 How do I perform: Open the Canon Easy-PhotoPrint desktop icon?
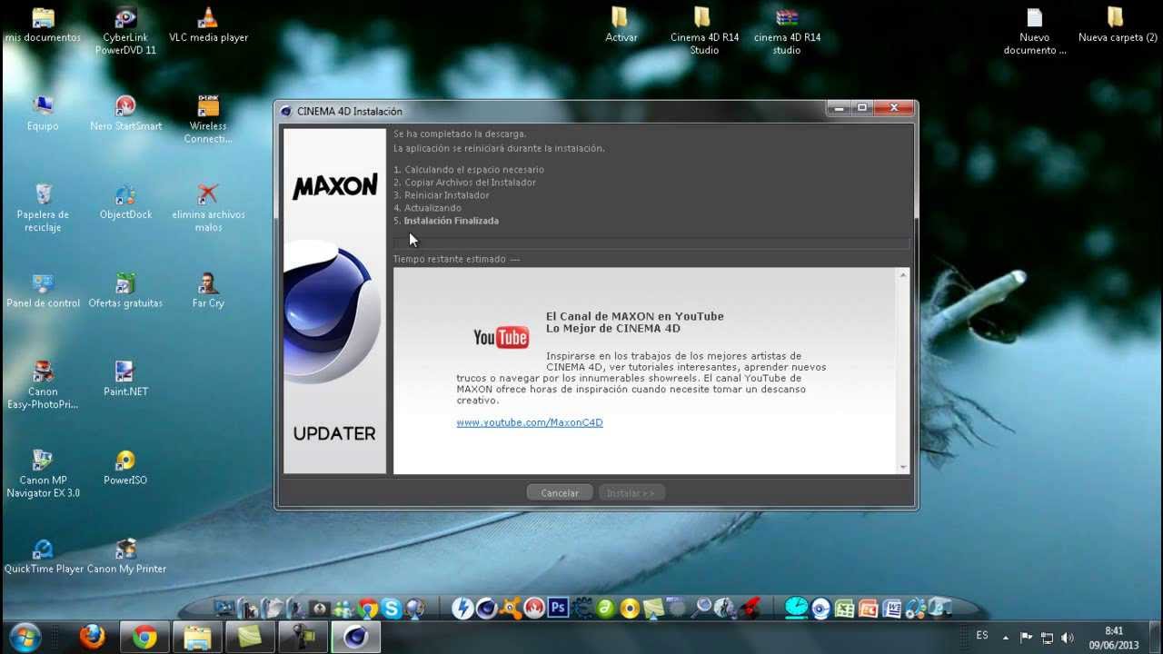43,384
